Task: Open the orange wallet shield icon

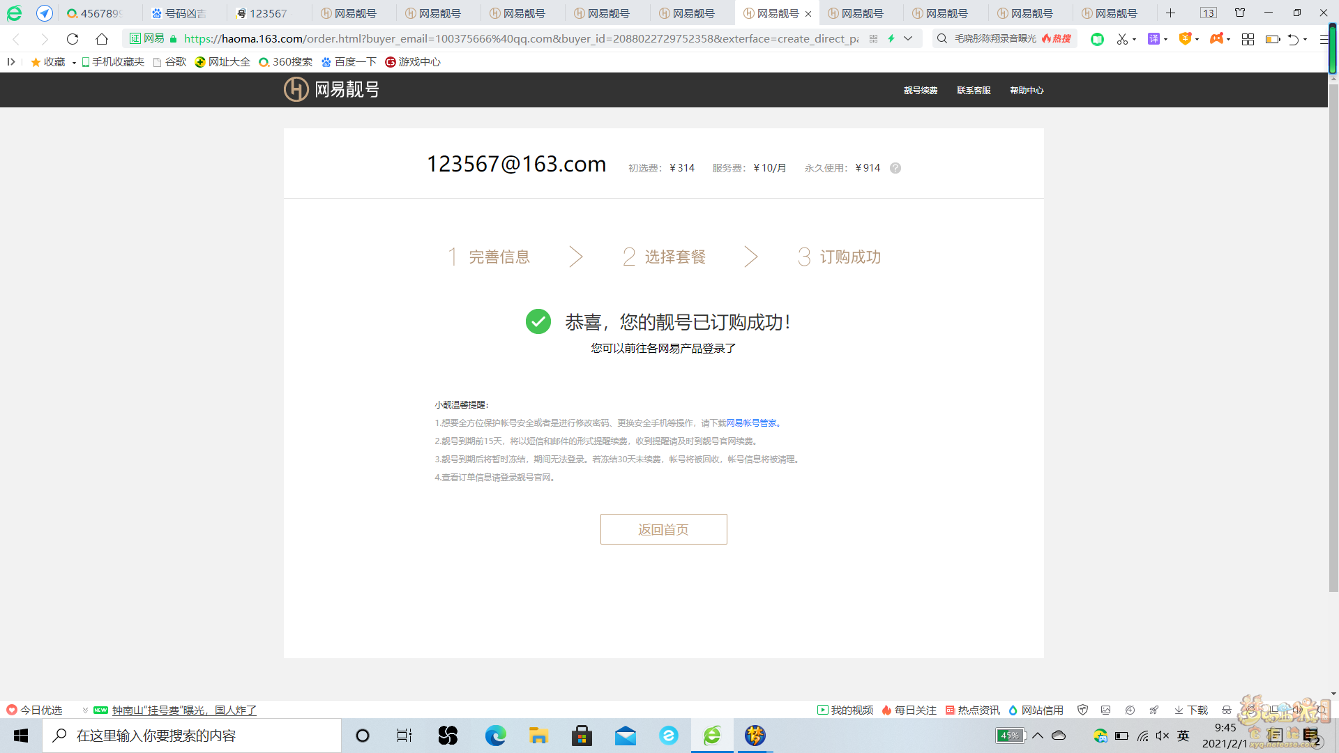Action: (1185, 39)
